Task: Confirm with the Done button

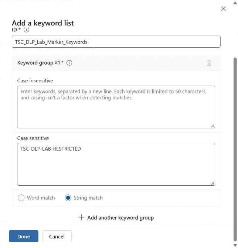Action: click(24, 236)
